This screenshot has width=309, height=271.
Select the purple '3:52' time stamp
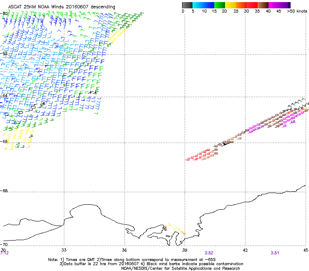coord(209,253)
